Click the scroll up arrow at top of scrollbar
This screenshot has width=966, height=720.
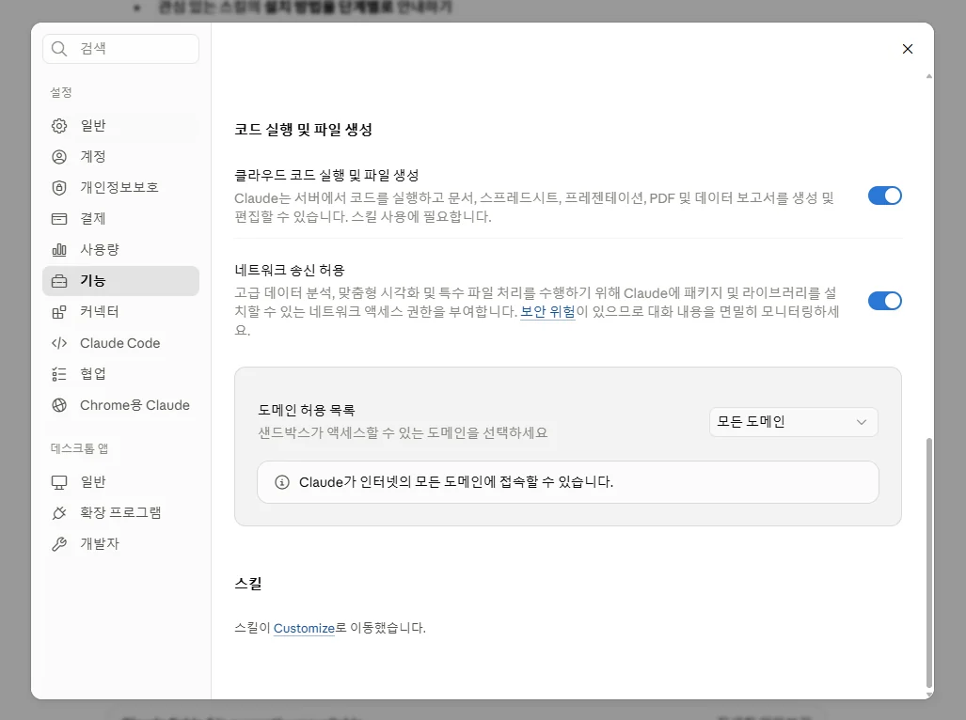pyautogui.click(x=929, y=76)
